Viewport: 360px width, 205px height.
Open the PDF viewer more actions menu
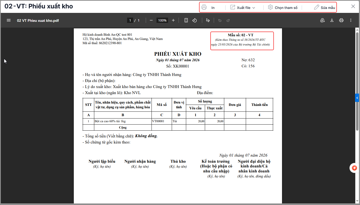pos(351,20)
